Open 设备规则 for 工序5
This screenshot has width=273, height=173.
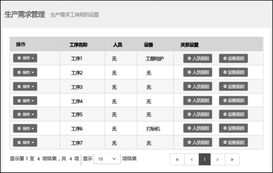click(233, 114)
